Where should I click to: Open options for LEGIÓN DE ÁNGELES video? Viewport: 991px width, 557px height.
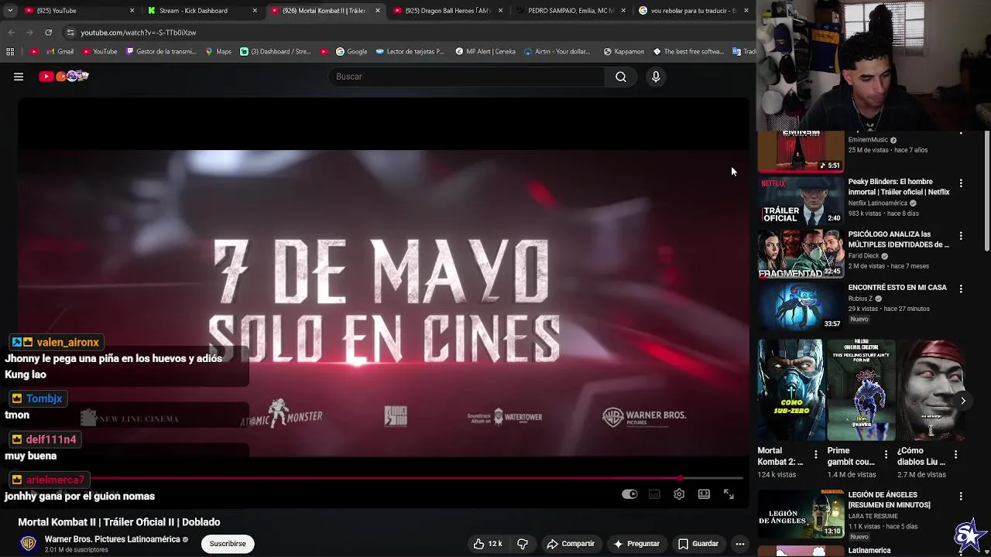pos(961,497)
